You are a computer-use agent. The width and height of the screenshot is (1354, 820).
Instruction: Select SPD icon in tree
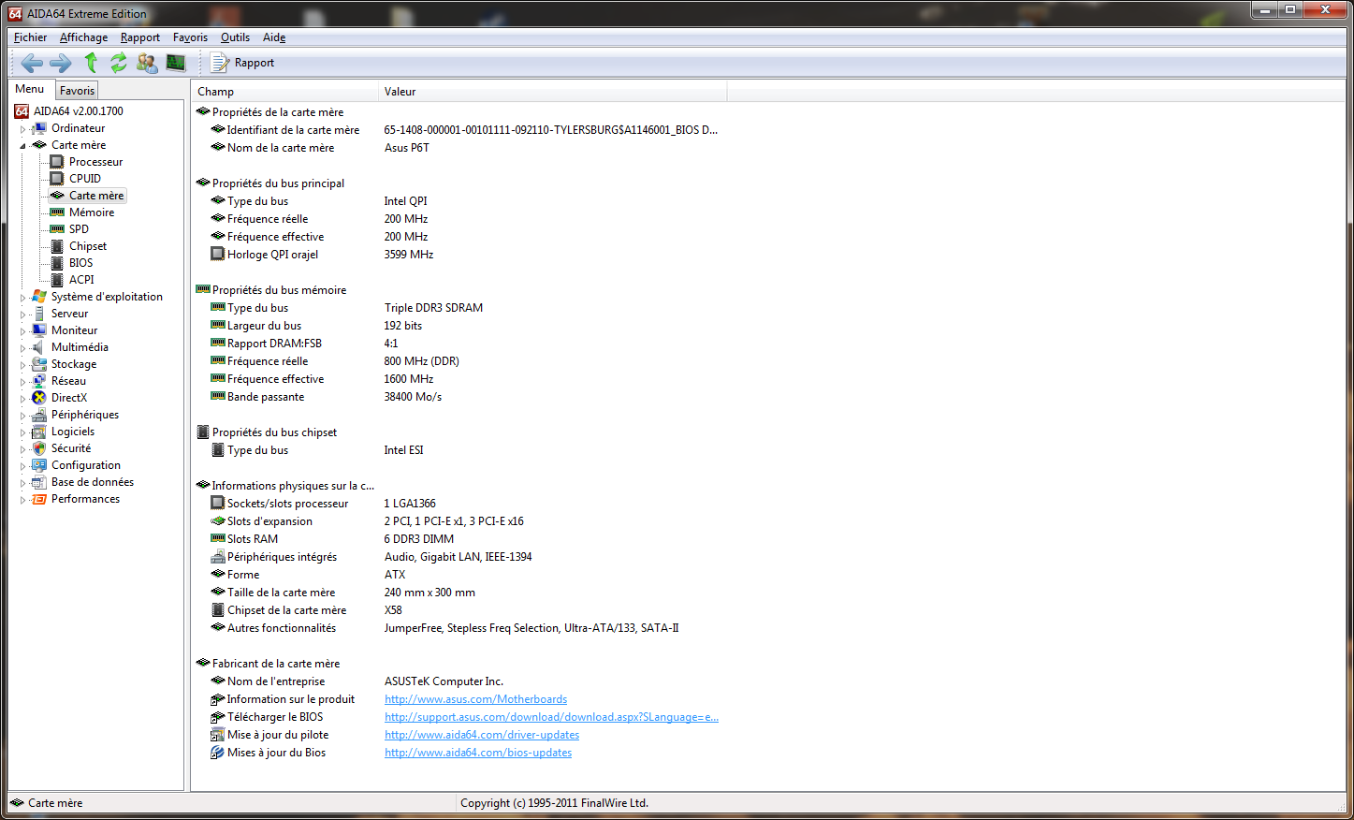click(x=57, y=229)
